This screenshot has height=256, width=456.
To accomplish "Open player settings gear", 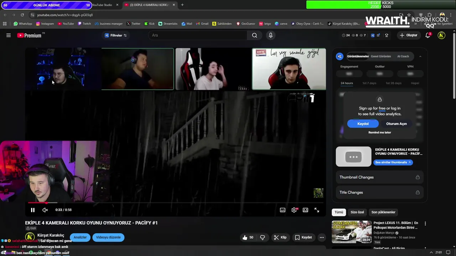I will pos(294,210).
